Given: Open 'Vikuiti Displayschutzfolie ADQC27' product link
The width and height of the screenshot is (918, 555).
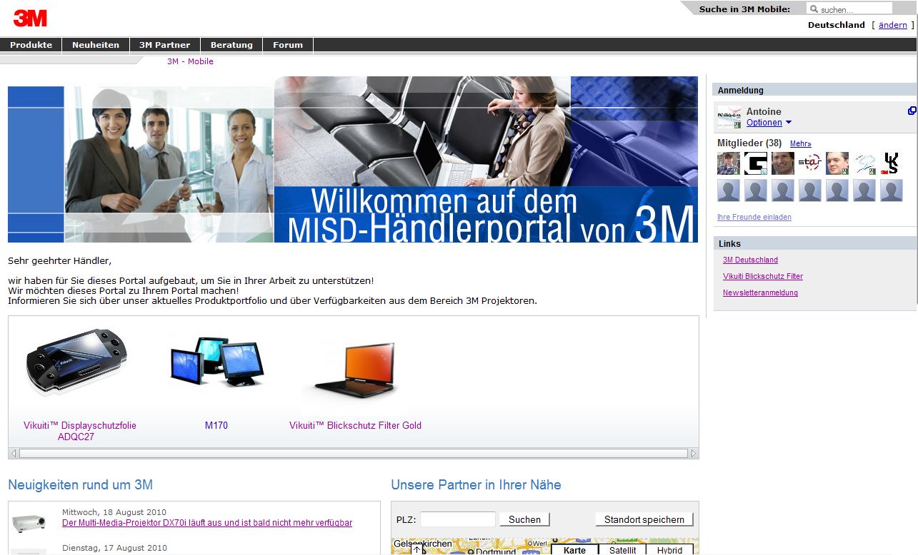Looking at the screenshot, I should (79, 431).
